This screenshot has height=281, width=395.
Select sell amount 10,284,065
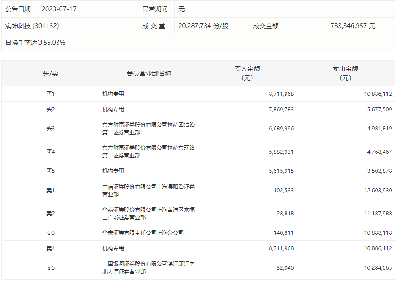click(x=378, y=267)
